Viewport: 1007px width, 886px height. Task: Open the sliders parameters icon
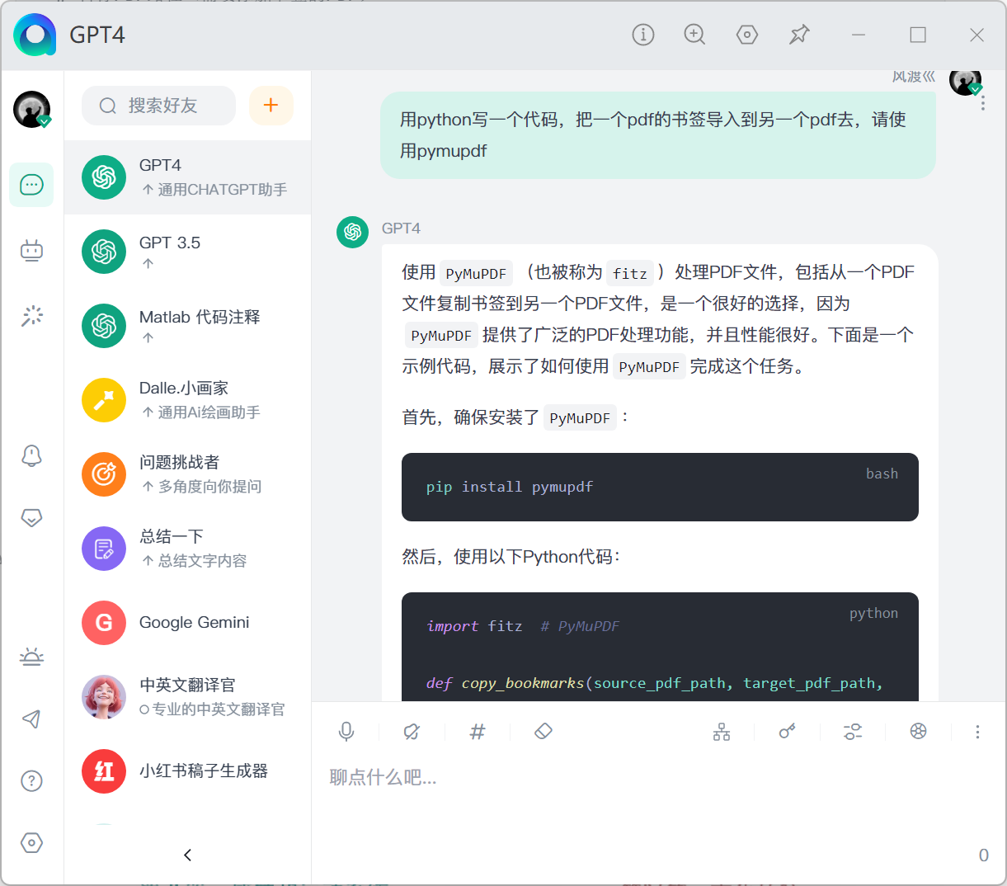pos(853,732)
